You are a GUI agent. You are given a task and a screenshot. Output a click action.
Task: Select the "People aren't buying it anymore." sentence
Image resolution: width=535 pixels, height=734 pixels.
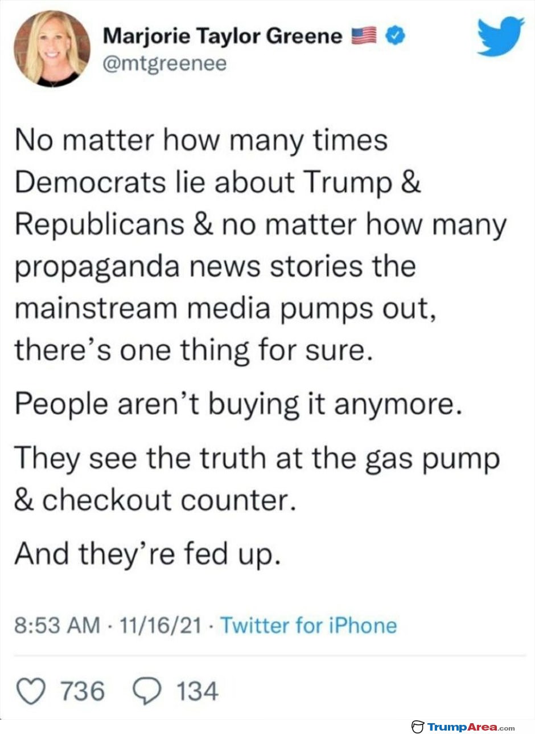point(236,404)
